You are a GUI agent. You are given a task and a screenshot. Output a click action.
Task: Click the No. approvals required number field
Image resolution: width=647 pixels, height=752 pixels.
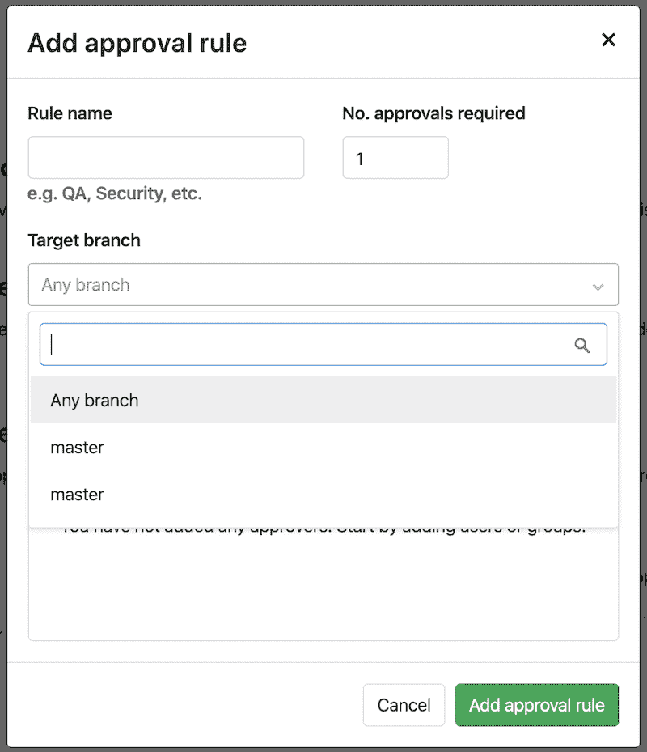[395, 158]
